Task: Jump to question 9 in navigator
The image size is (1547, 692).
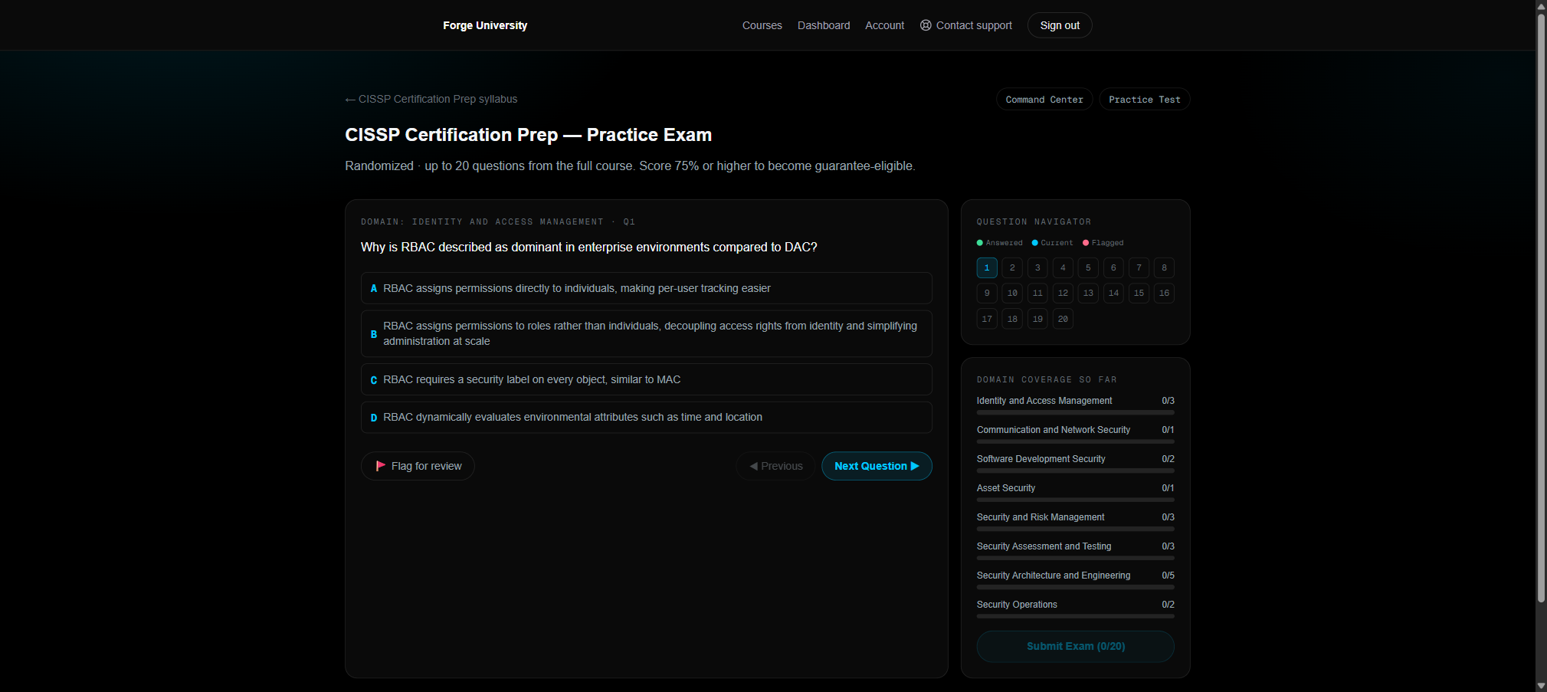Action: tap(987, 293)
